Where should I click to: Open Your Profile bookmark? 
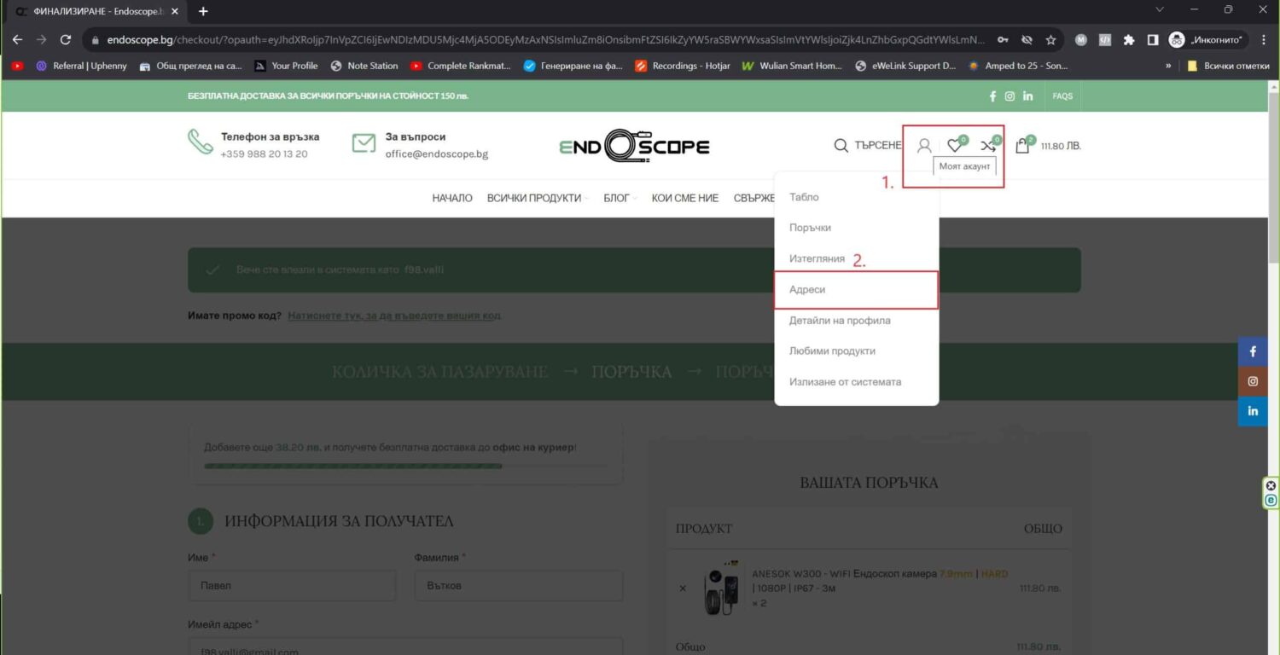coord(287,66)
